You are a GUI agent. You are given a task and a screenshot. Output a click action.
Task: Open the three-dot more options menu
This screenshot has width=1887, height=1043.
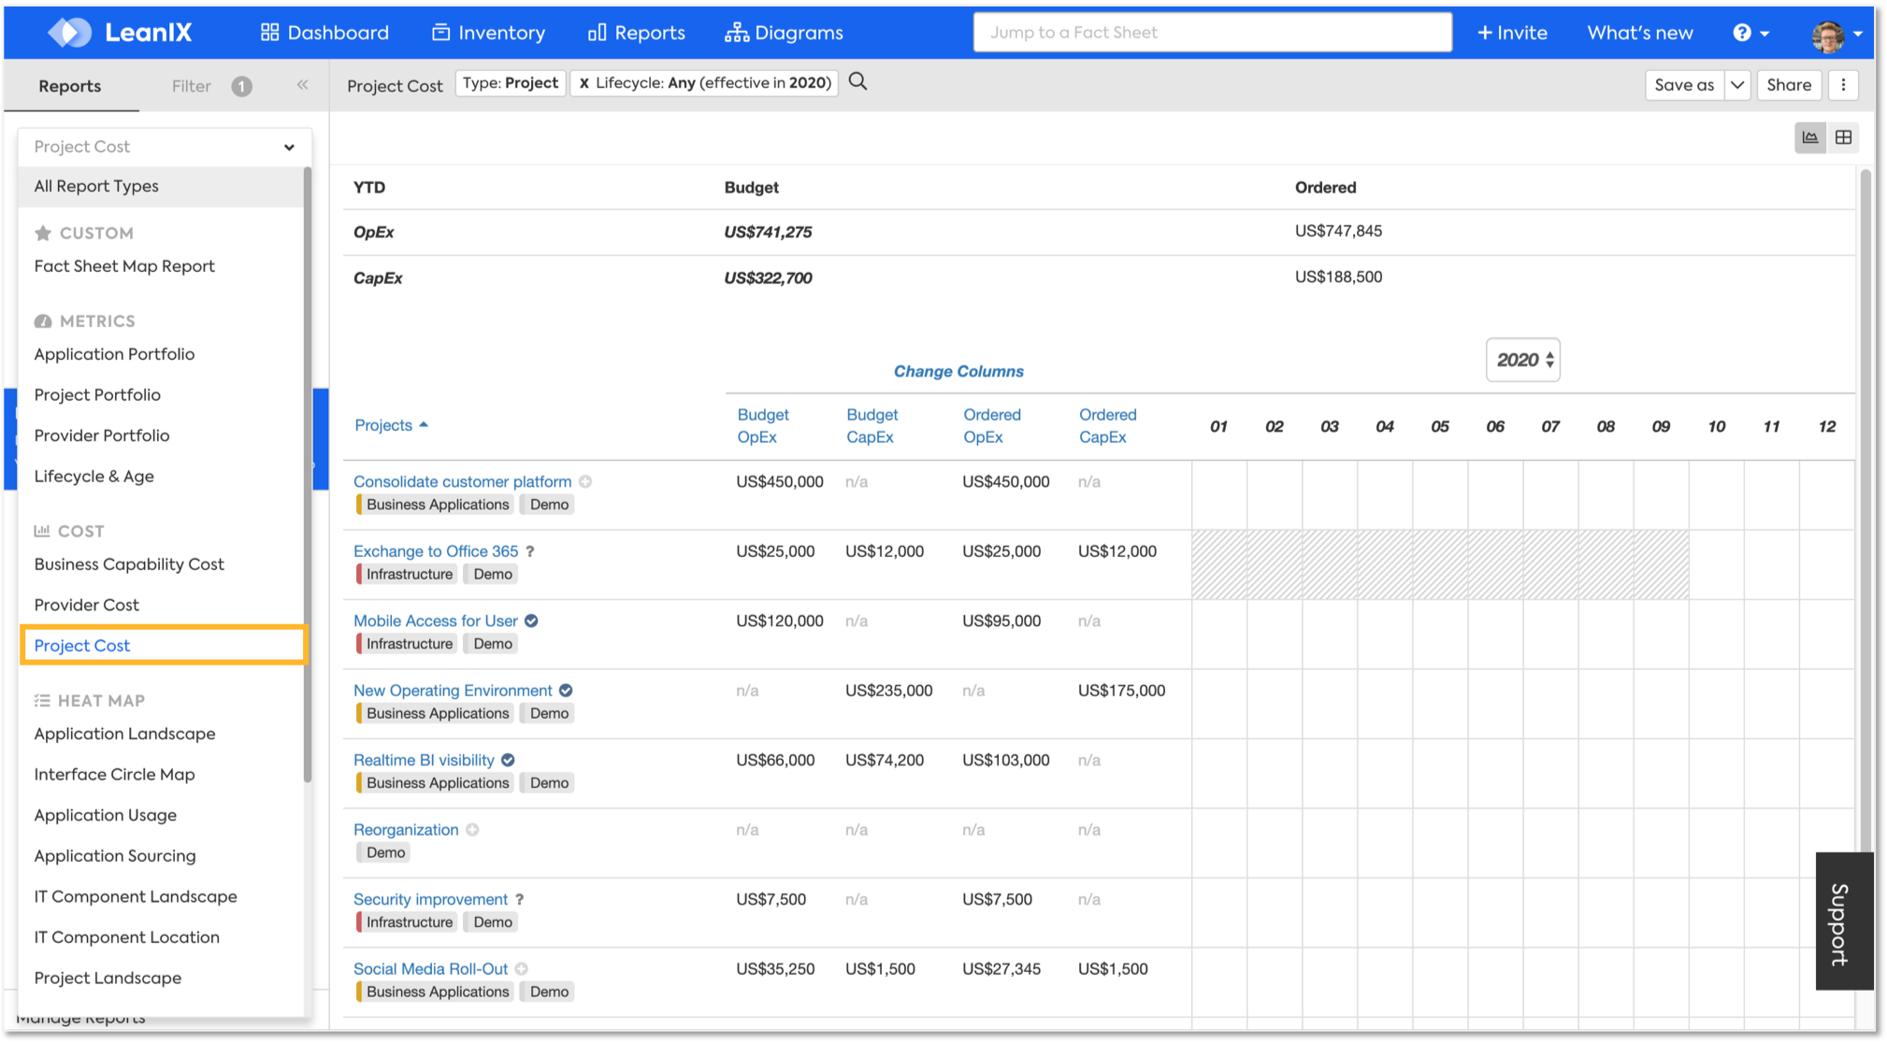pyautogui.click(x=1843, y=85)
